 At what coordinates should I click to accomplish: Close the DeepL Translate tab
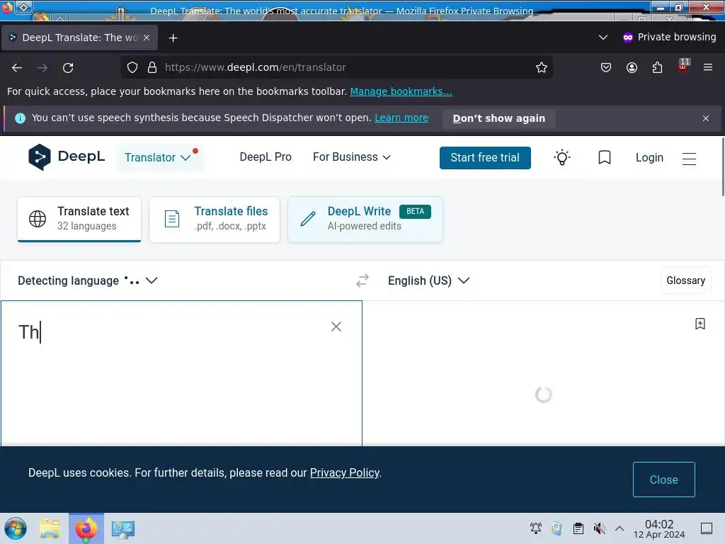click(x=147, y=38)
